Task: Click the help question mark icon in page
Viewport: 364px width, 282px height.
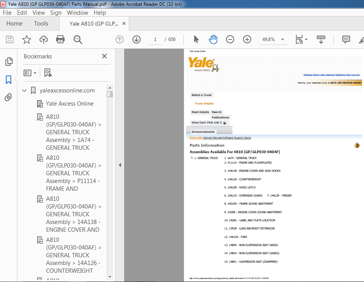Action: [x=357, y=145]
